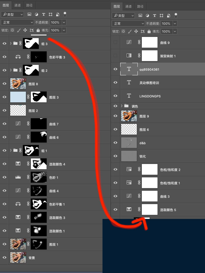The width and height of the screenshot is (205, 273).
Task: Click opacity value field in left panel
Action: point(55,22)
